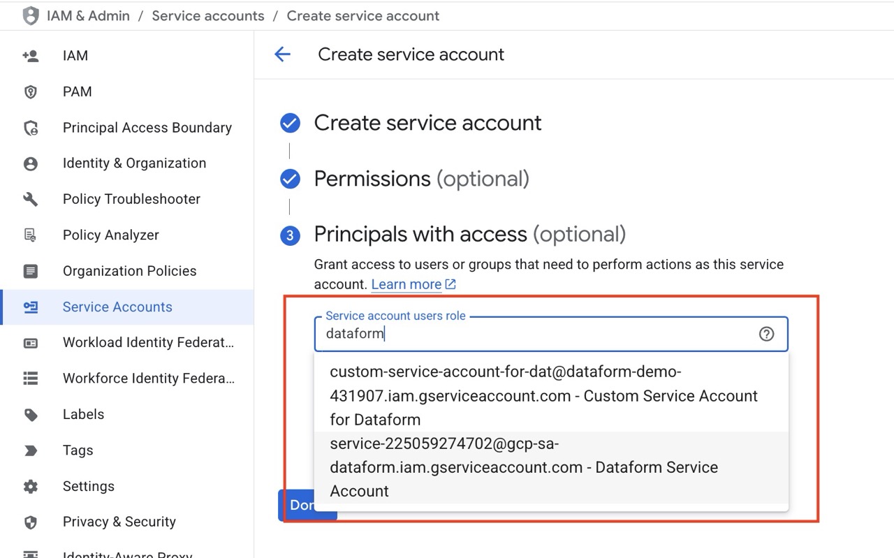This screenshot has width=894, height=558.
Task: Click the PAM shield icon
Action: point(31,92)
